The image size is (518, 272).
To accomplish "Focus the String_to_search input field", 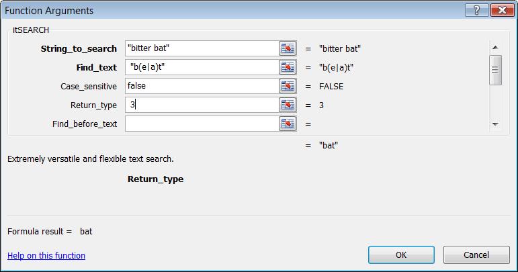I will [x=202, y=48].
